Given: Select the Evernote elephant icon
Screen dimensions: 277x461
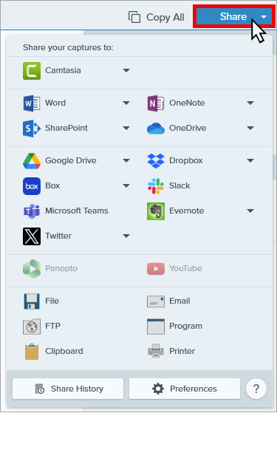Looking at the screenshot, I should 156,211.
